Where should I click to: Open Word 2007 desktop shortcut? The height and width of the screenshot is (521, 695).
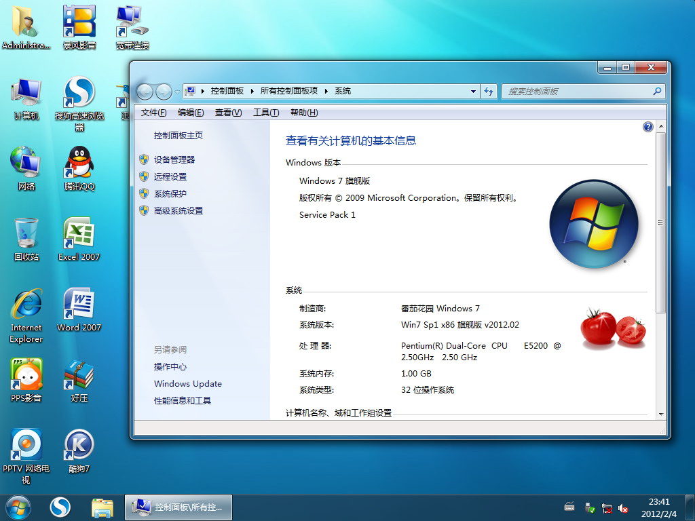pyautogui.click(x=79, y=305)
